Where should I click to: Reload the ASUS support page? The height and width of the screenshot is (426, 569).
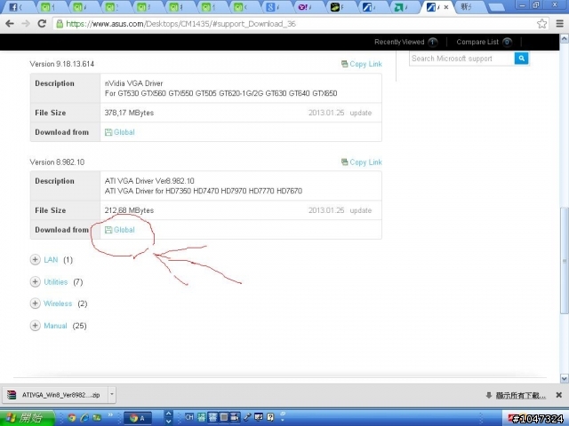pyautogui.click(x=42, y=24)
